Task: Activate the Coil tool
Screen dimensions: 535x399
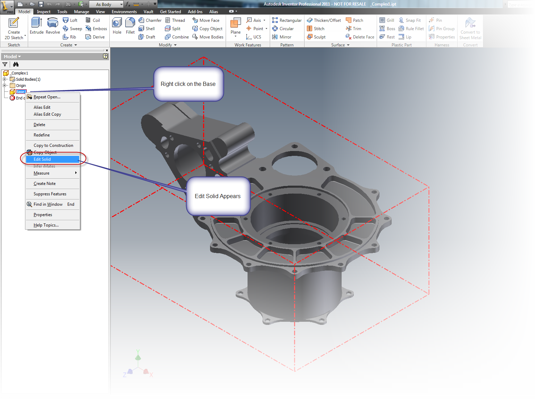Action: 93,20
